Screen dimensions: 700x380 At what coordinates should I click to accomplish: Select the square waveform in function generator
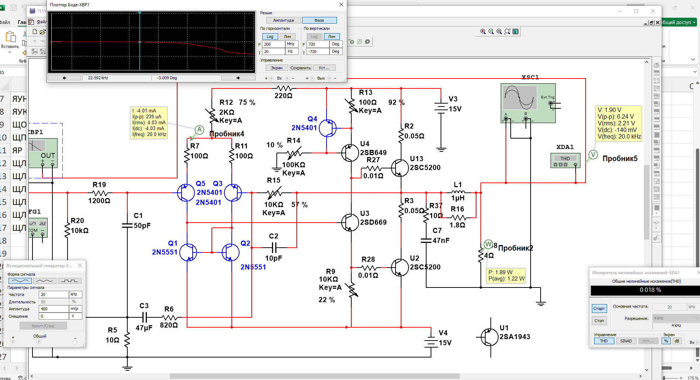69,281
